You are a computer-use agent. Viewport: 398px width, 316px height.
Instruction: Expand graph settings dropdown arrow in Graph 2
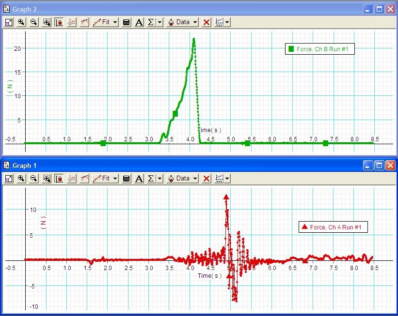227,22
